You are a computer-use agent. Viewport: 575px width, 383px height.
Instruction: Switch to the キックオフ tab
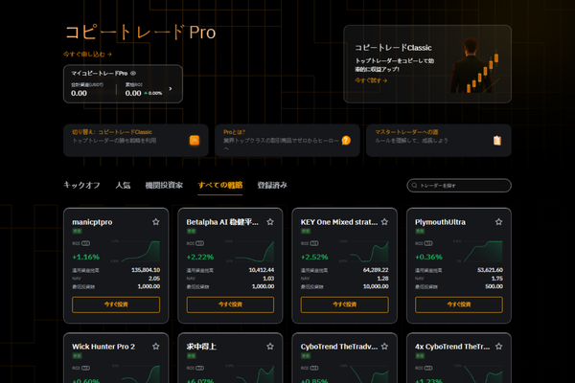click(x=81, y=185)
